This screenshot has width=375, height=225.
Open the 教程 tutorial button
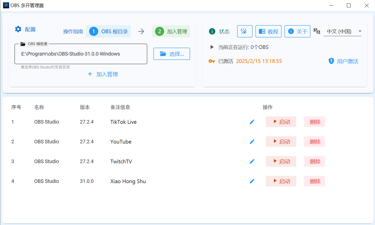click(268, 31)
